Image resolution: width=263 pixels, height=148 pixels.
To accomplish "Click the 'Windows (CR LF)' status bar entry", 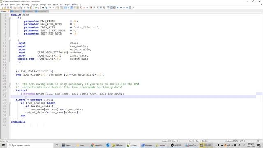I will [231, 141].
